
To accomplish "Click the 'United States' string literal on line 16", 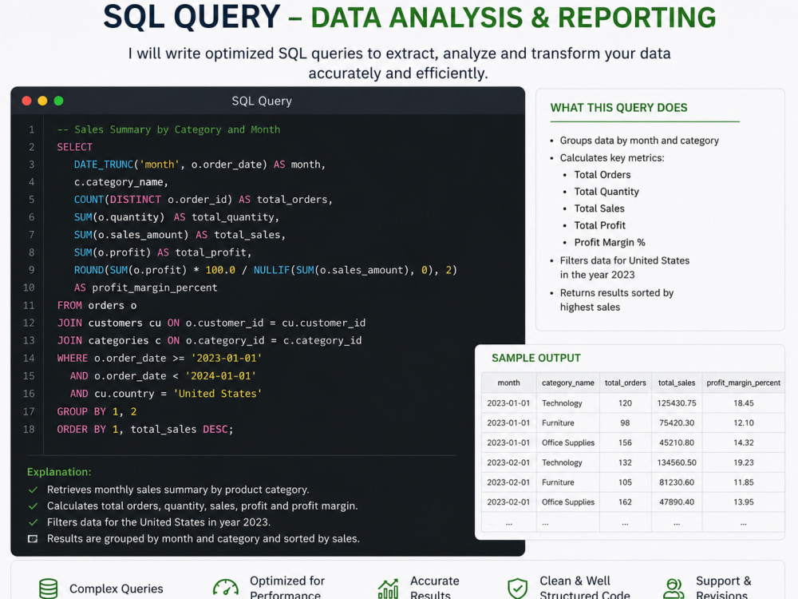I will point(218,394).
